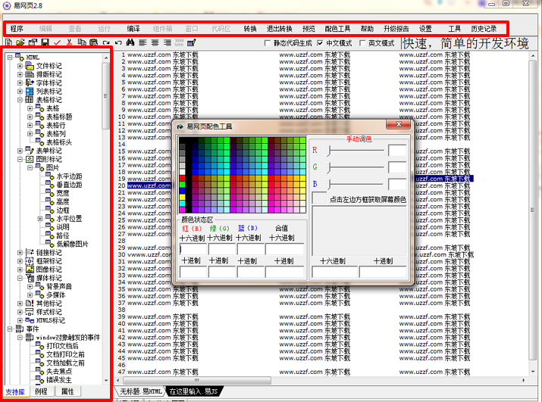Viewport: 542px width, 402px height.
Task: Click the new blank document icon
Action: pos(8,43)
